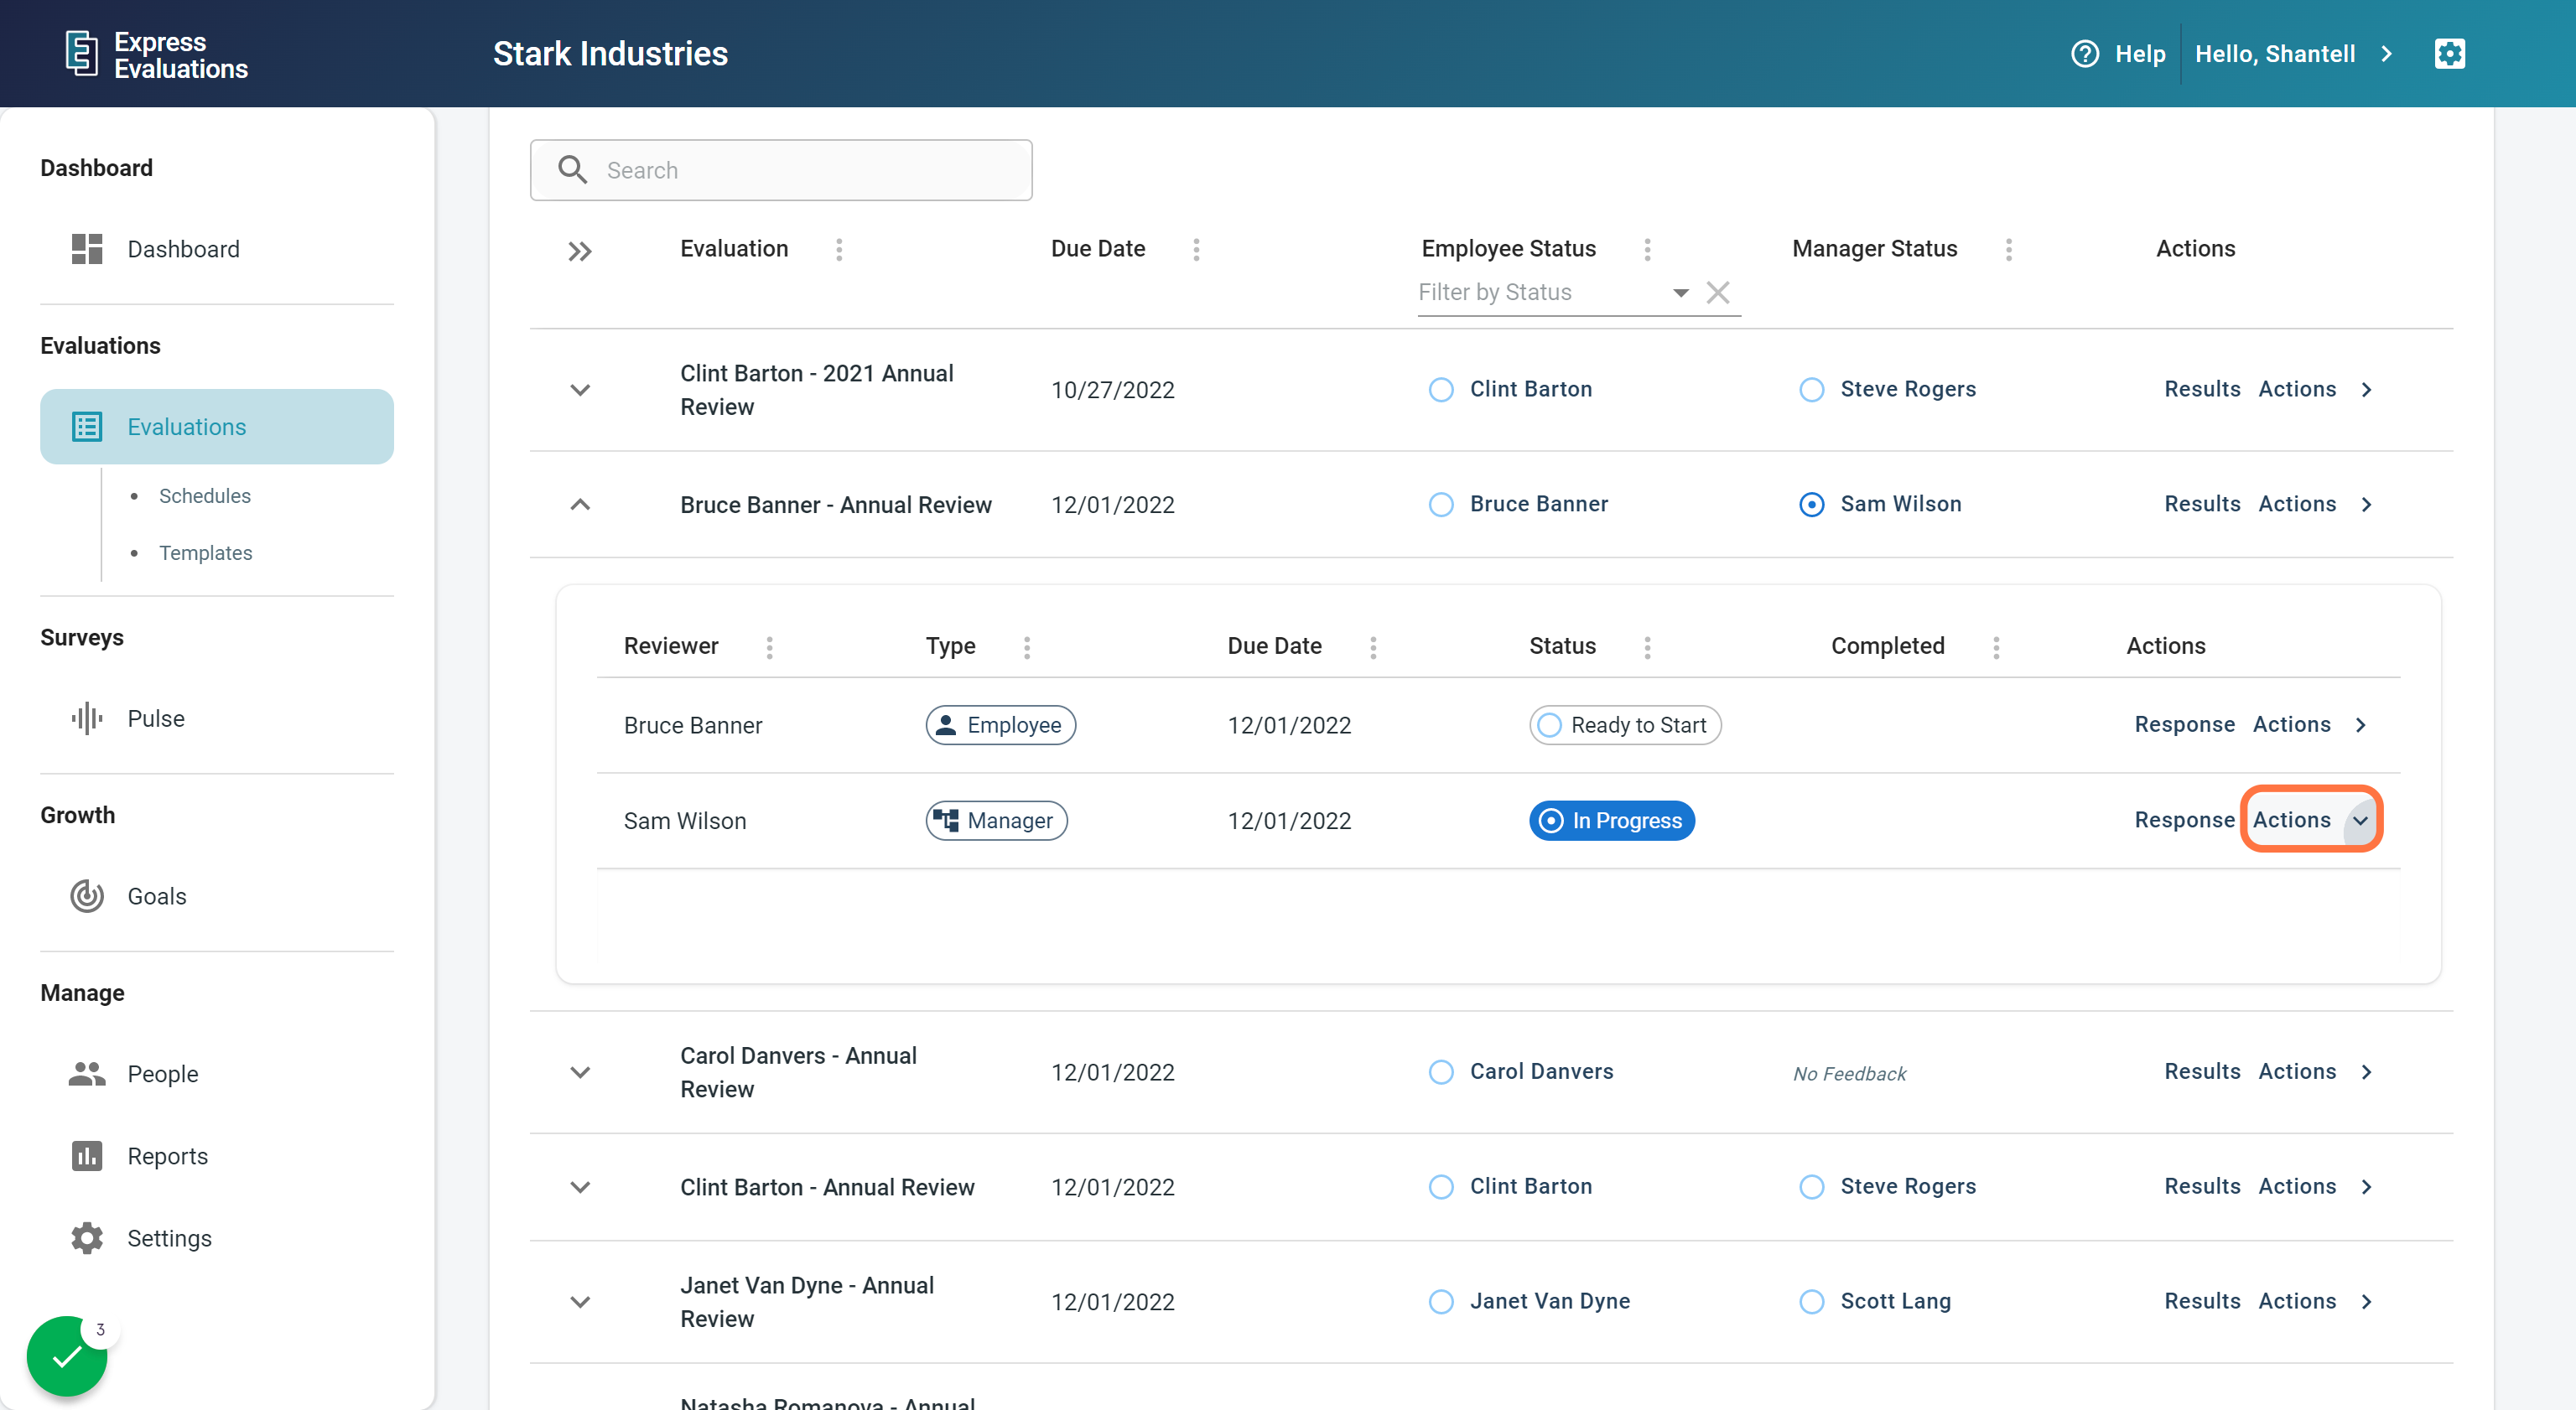This screenshot has width=2576, height=1410.
Task: Click the Goals target icon in sidebar
Action: coord(87,895)
